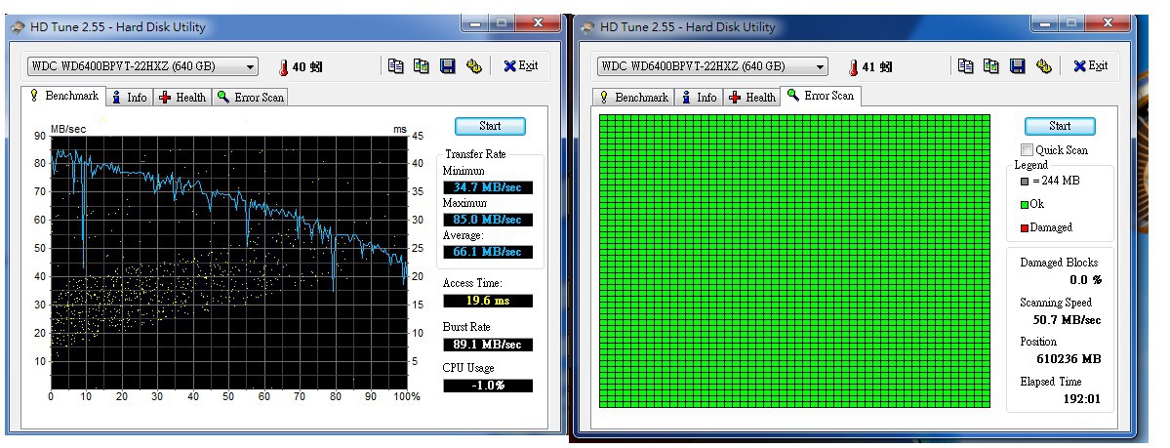Switch to Info tab in right window
Viewport: 1170px width, 448px height.
tap(699, 97)
